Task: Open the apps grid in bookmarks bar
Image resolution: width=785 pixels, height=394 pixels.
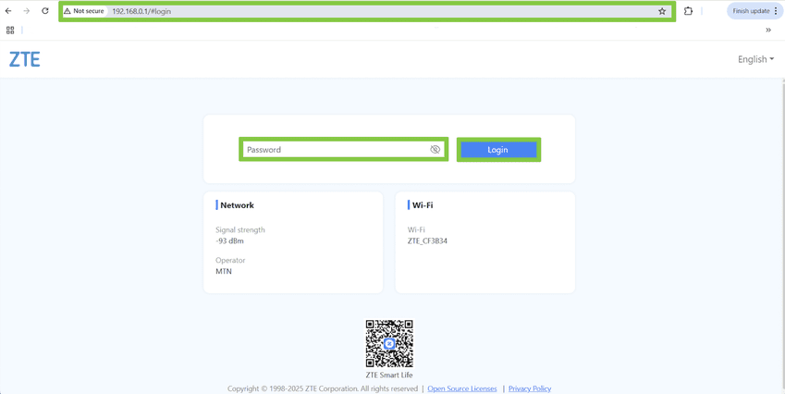Action: (10, 30)
